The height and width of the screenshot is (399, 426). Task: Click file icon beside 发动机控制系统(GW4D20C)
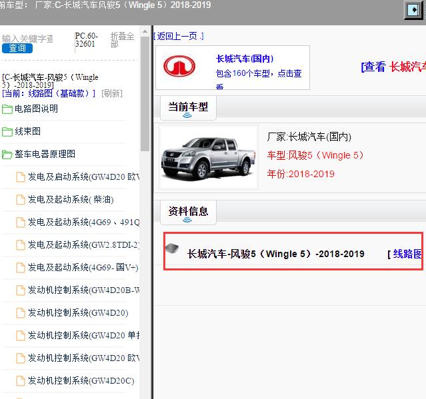(21, 381)
